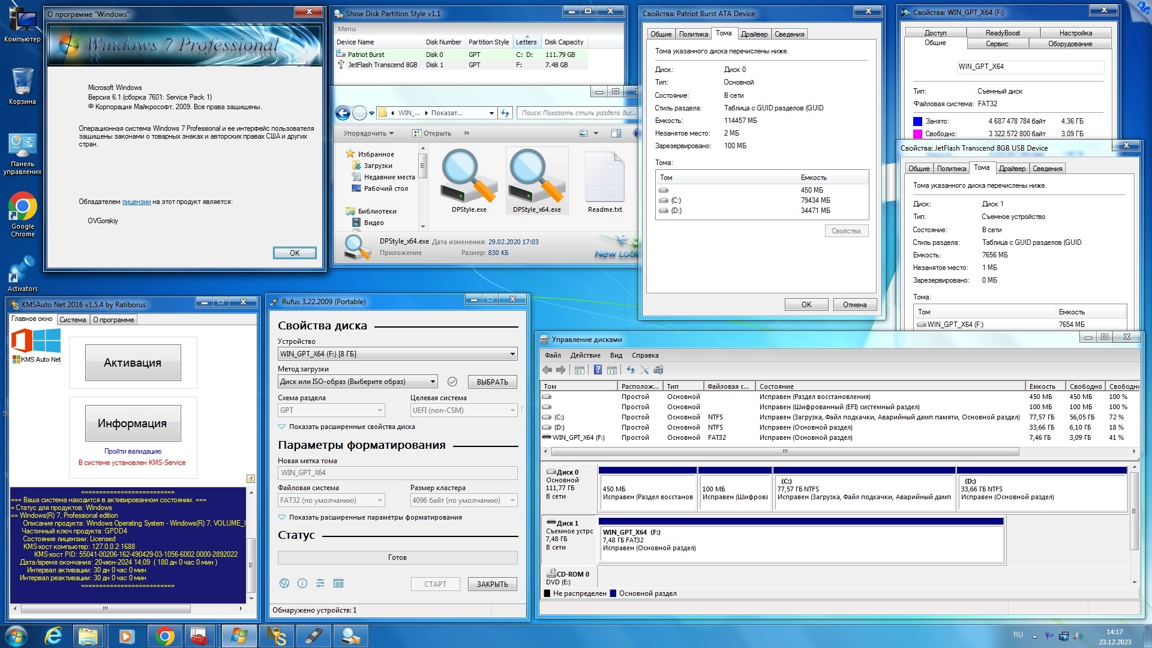Open Rufus about info icon

click(302, 583)
